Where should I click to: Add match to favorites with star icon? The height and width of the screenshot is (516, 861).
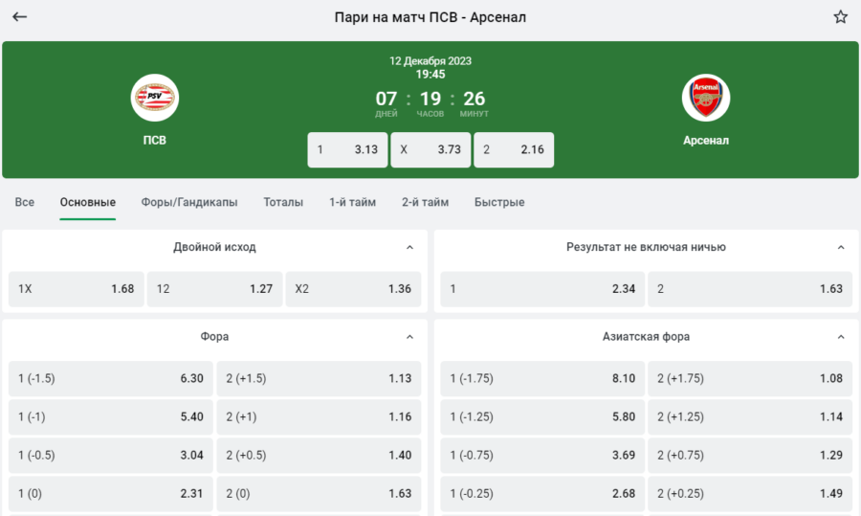tap(840, 17)
